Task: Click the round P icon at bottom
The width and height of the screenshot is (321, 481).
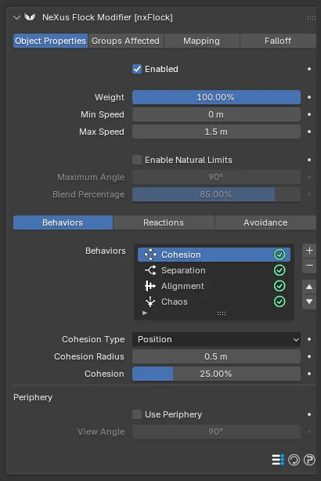Action: pos(309,460)
